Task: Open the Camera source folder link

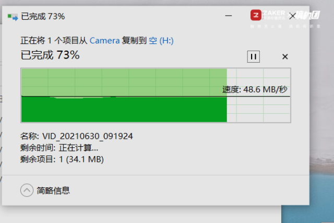Action: [104, 41]
